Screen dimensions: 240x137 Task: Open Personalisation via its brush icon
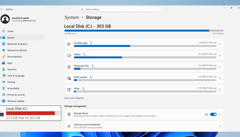[4, 57]
